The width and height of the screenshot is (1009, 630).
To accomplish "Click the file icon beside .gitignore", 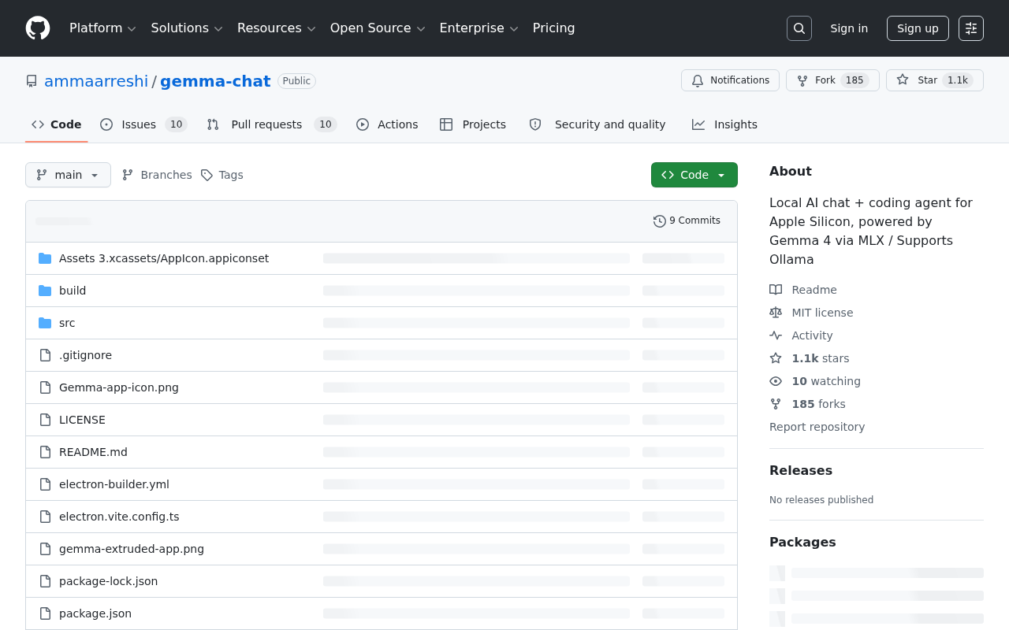I will pyautogui.click(x=45, y=355).
